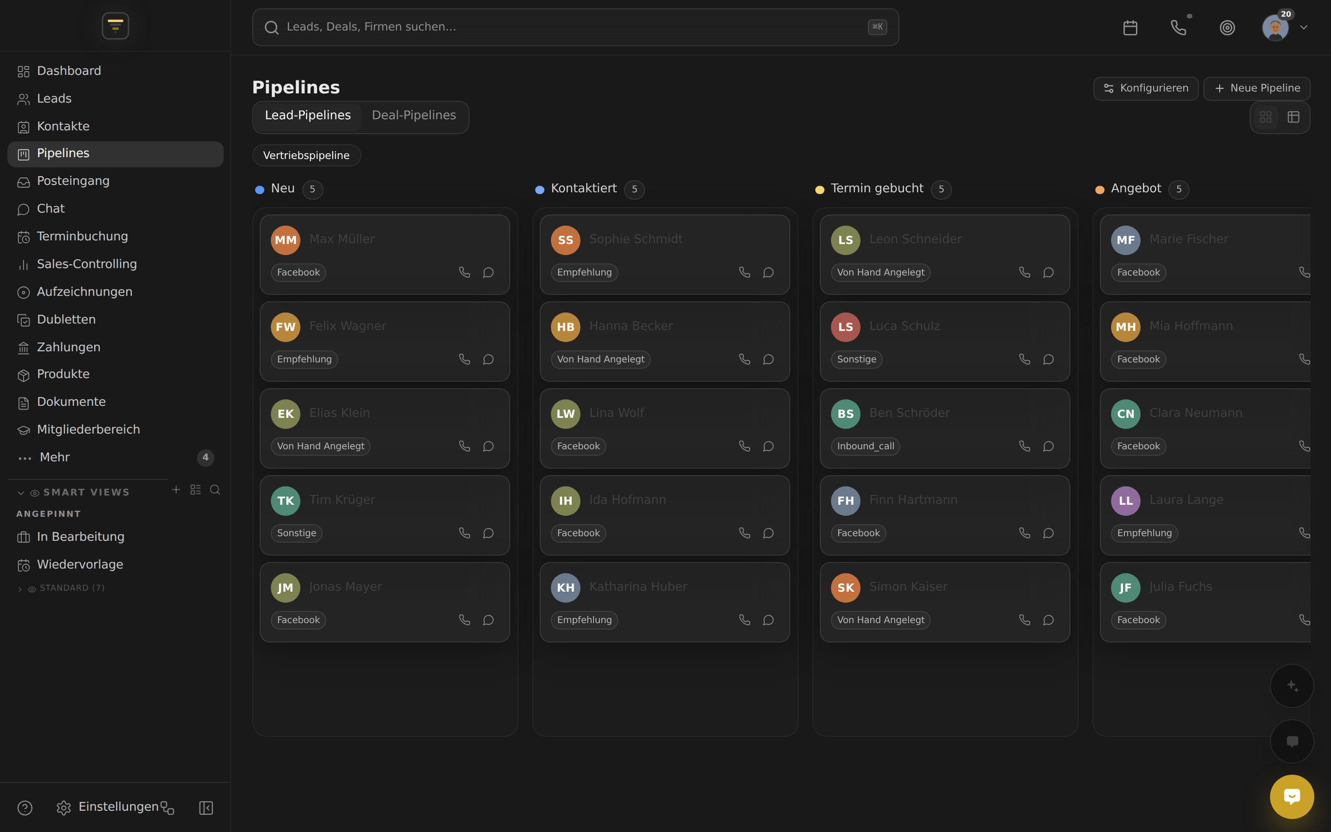Select the Lead-Pipelines tab
The width and height of the screenshot is (1331, 832).
coord(307,115)
